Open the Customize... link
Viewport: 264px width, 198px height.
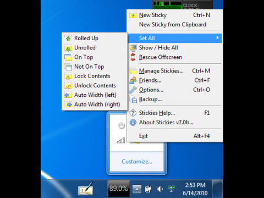pyautogui.click(x=137, y=162)
